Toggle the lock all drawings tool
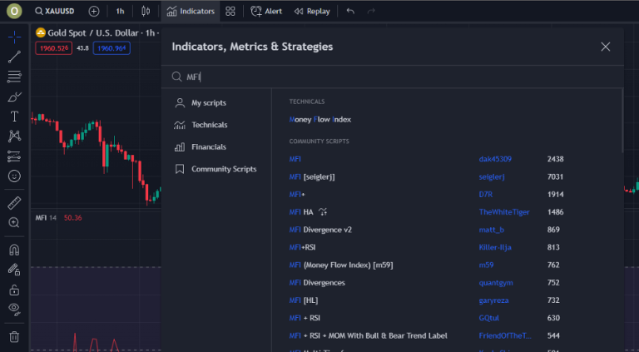Viewport: 639px width, 352px height. tap(14, 290)
